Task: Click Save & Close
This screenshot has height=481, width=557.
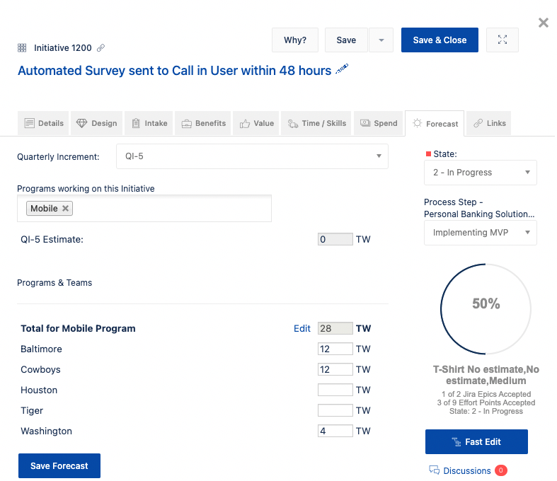Action: 440,40
